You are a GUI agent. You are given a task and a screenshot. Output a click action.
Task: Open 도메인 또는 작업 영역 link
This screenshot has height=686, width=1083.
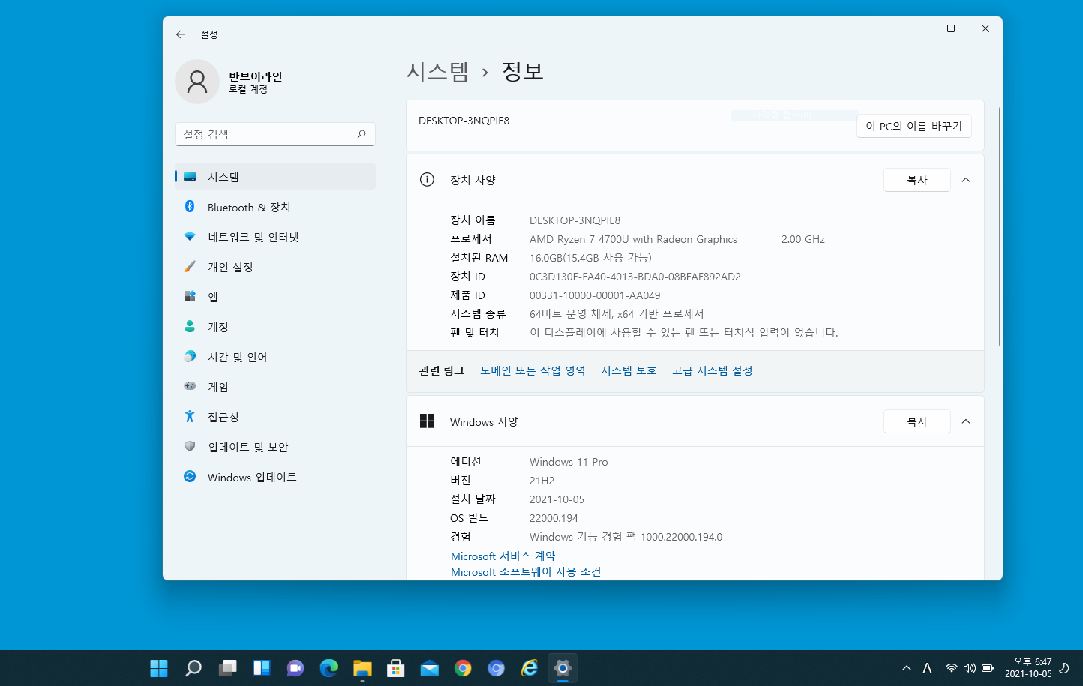pos(532,370)
